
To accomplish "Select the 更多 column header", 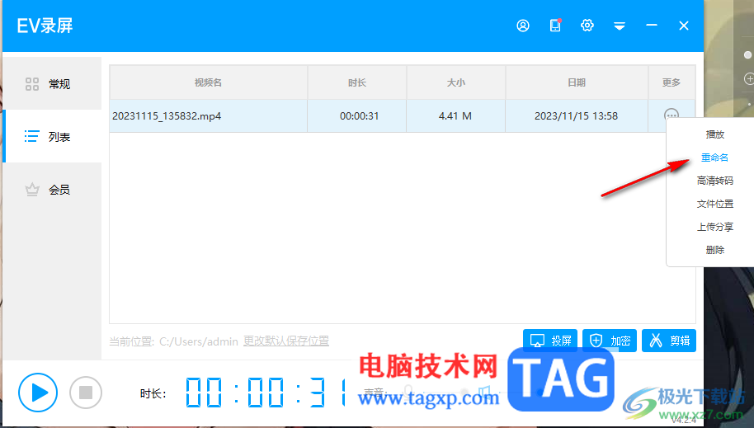I will (672, 82).
